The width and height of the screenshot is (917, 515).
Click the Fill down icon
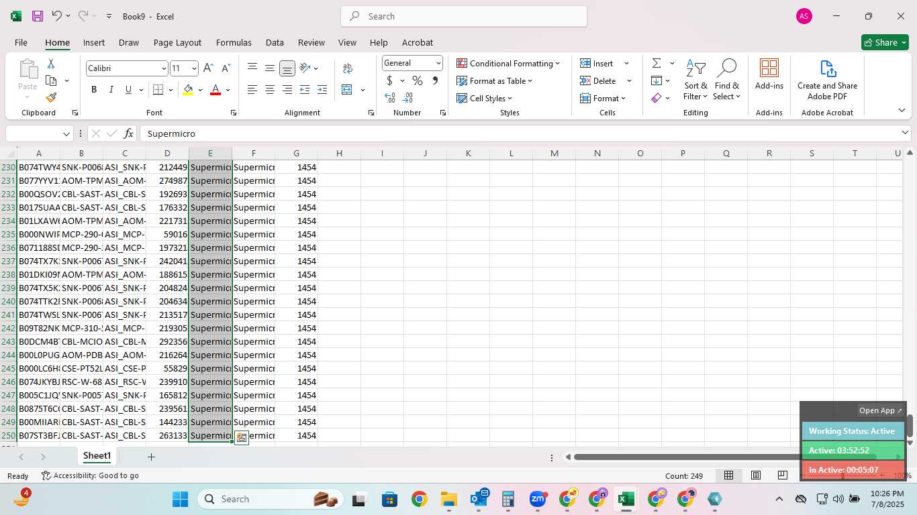pyautogui.click(x=657, y=80)
